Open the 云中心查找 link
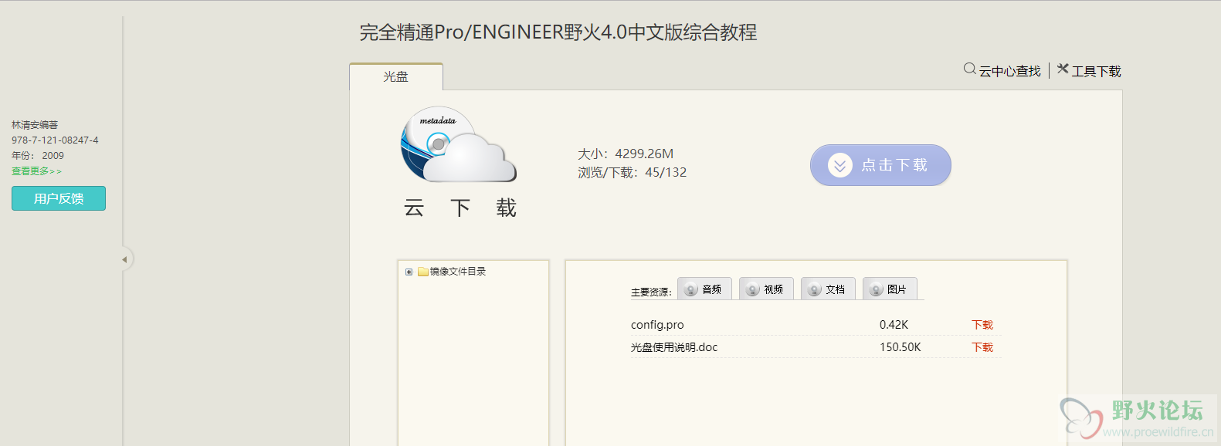The image size is (1221, 446). (1009, 71)
